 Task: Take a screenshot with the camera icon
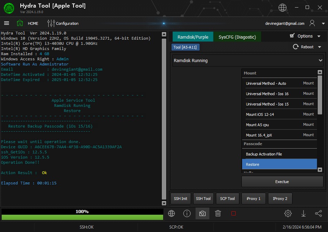(x=202, y=213)
